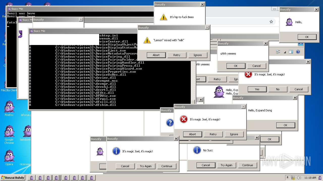
Task: Click Retry in partially hidden yeeees dialog
Action: pos(217,79)
